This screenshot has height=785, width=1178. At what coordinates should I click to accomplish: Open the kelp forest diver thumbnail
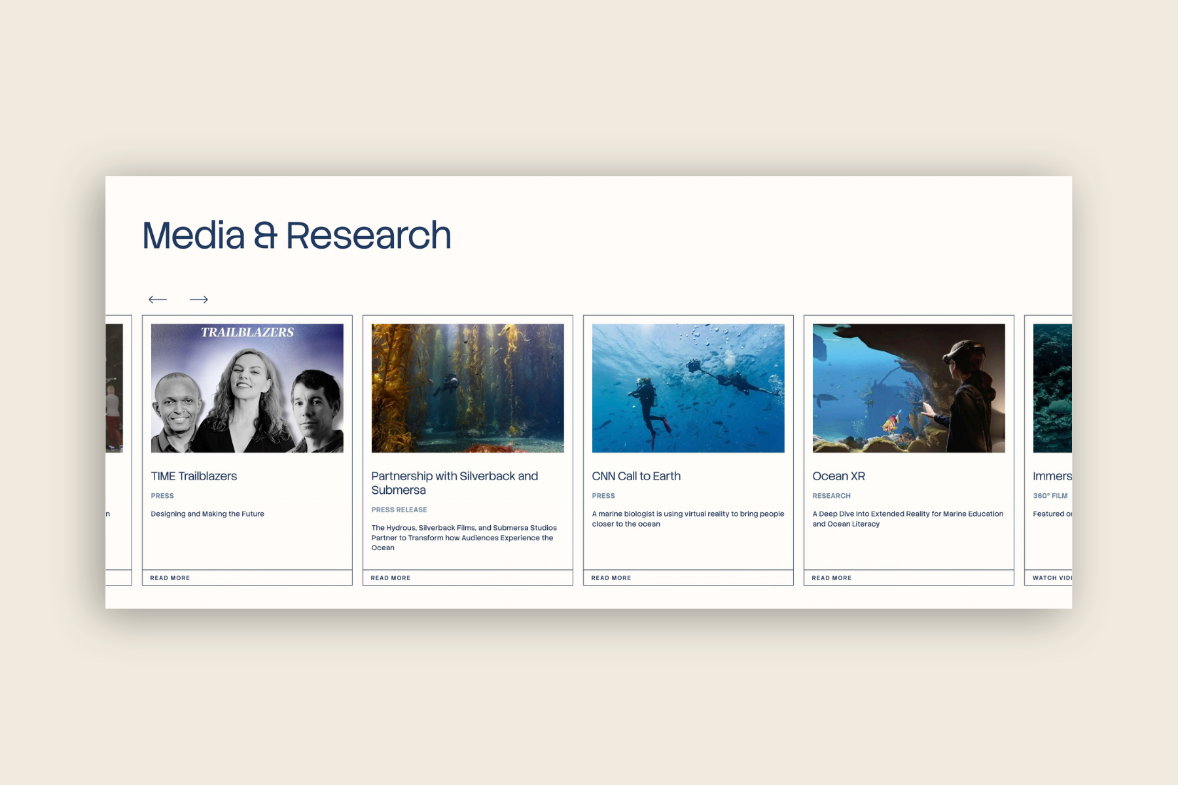[x=468, y=388]
